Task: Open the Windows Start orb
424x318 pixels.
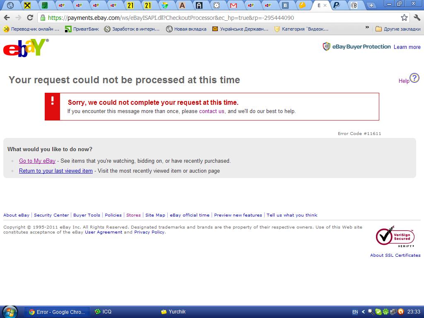Action: pos(10,312)
